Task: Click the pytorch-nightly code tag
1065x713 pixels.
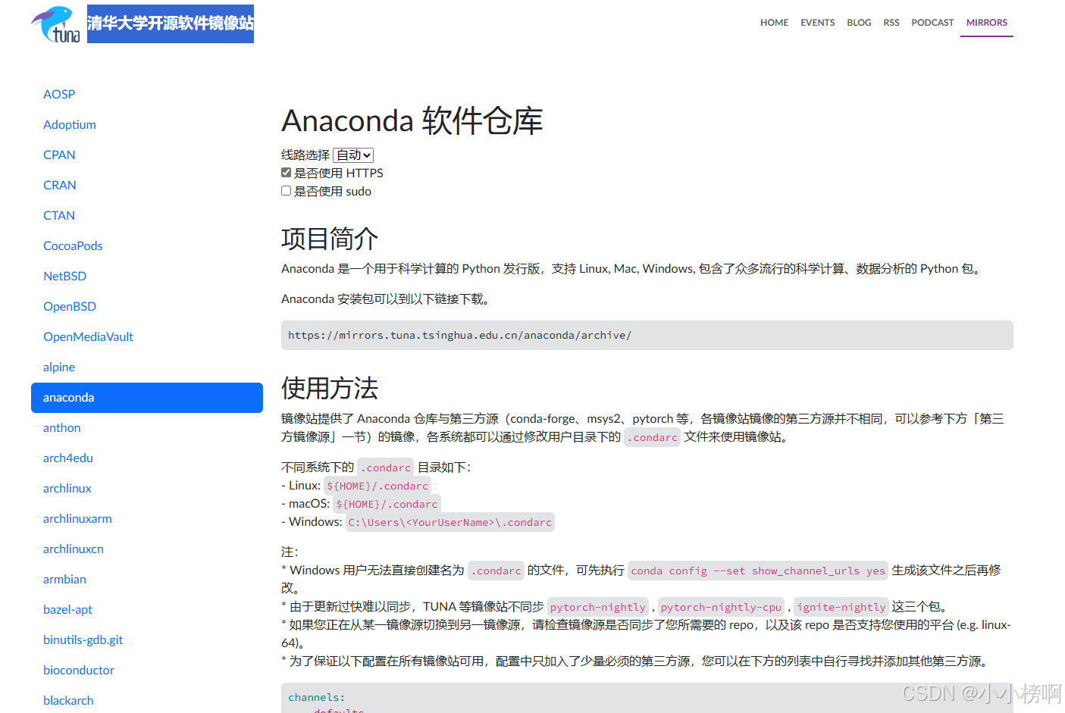Action: [598, 607]
